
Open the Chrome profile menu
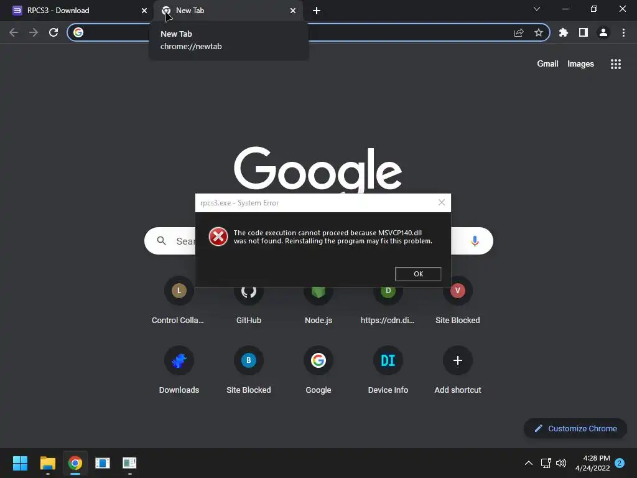point(603,32)
